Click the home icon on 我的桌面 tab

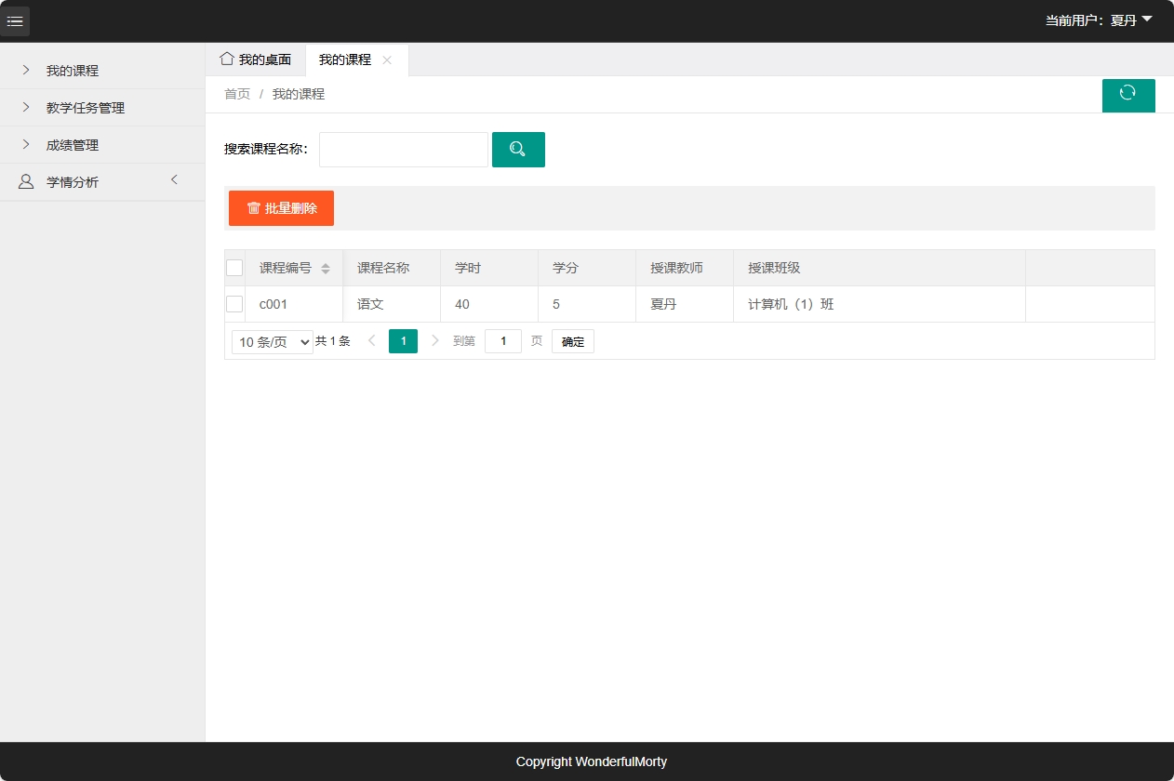click(226, 59)
